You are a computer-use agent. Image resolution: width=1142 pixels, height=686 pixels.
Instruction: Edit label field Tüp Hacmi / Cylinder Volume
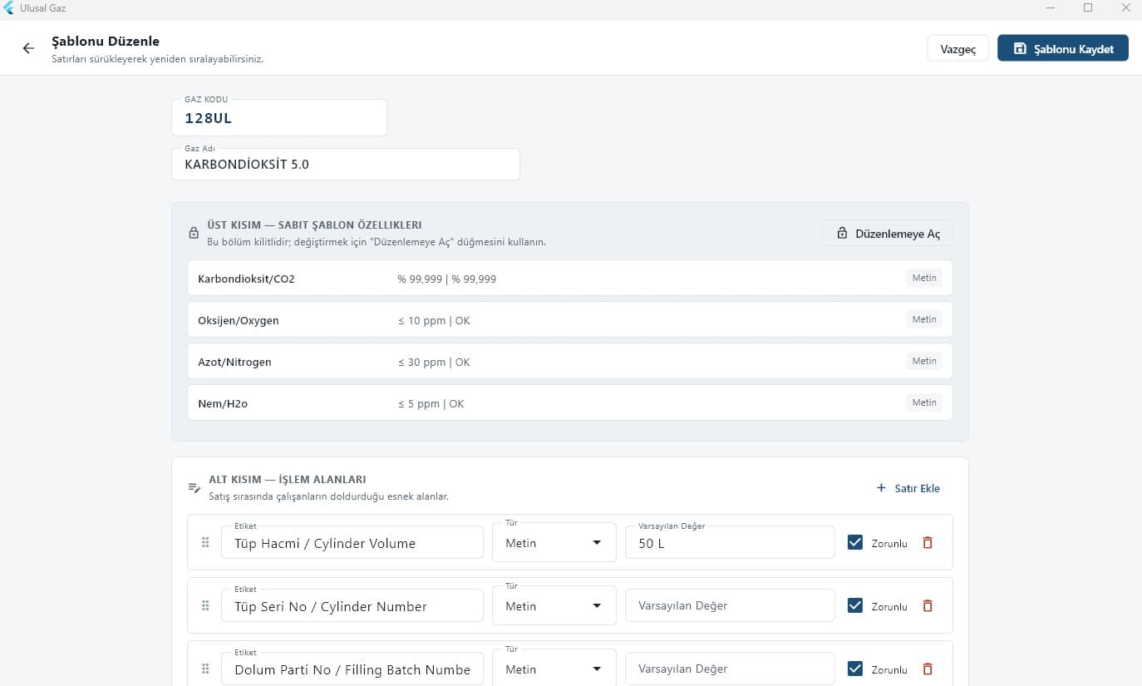coord(352,543)
